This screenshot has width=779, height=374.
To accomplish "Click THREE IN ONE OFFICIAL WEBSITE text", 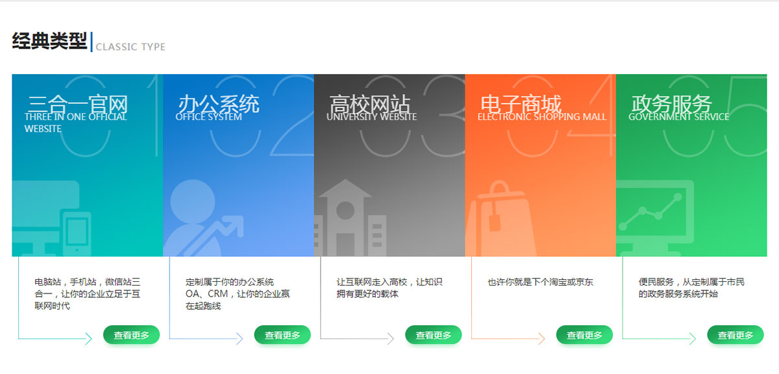I will pos(76,123).
